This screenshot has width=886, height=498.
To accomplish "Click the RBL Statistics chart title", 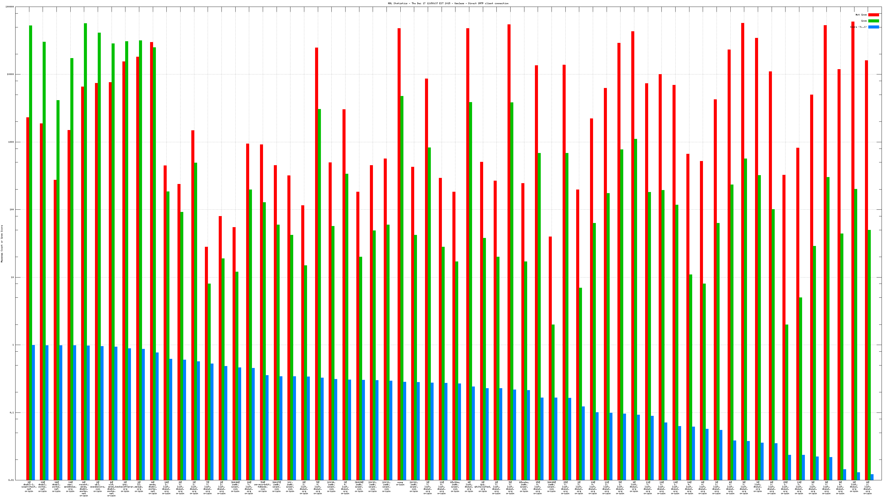I will coord(448,3).
